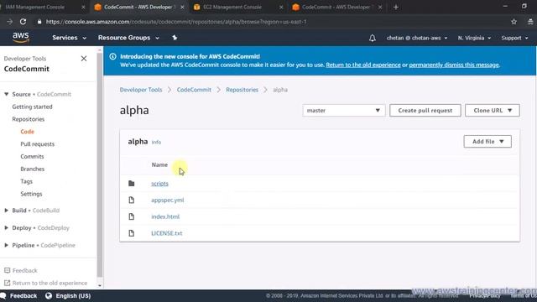The width and height of the screenshot is (537, 302).
Task: Select Getting started in sidebar
Action: pyautogui.click(x=32, y=107)
